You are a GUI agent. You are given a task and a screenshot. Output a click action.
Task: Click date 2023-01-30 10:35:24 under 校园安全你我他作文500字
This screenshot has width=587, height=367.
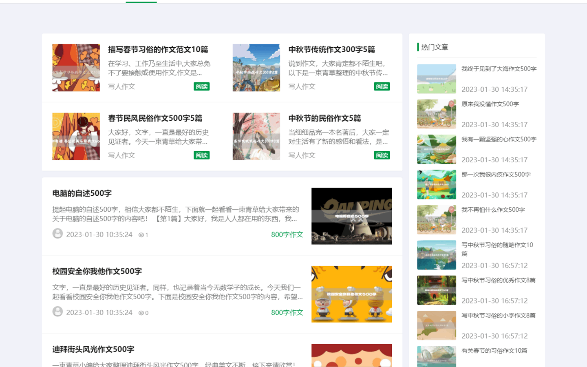coord(99,313)
